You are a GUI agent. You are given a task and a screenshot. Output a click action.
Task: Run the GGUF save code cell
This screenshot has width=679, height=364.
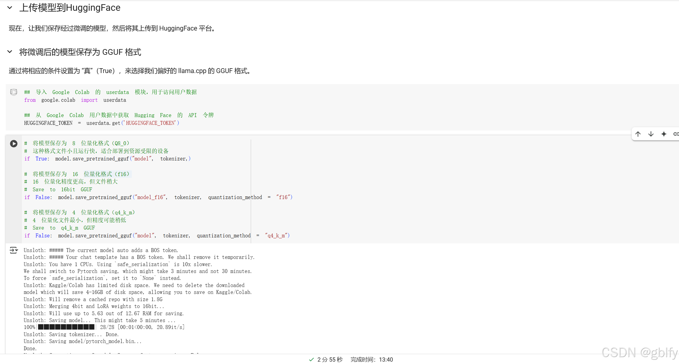tap(14, 144)
